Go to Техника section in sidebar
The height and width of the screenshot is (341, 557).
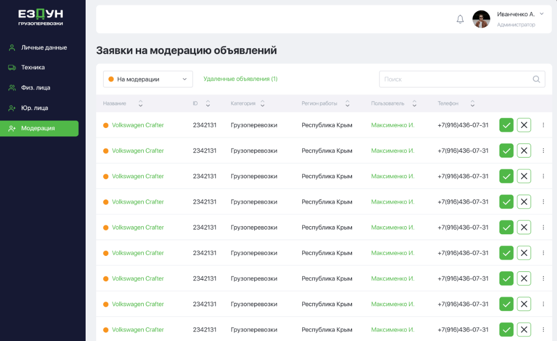pos(33,68)
